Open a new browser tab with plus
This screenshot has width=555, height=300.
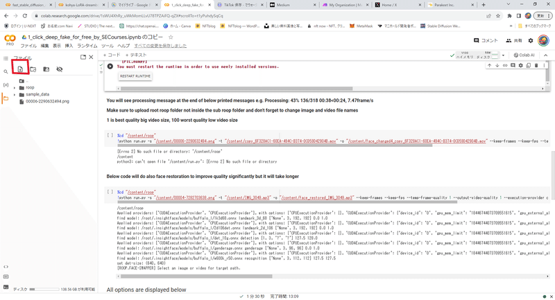pyautogui.click(x=484, y=5)
